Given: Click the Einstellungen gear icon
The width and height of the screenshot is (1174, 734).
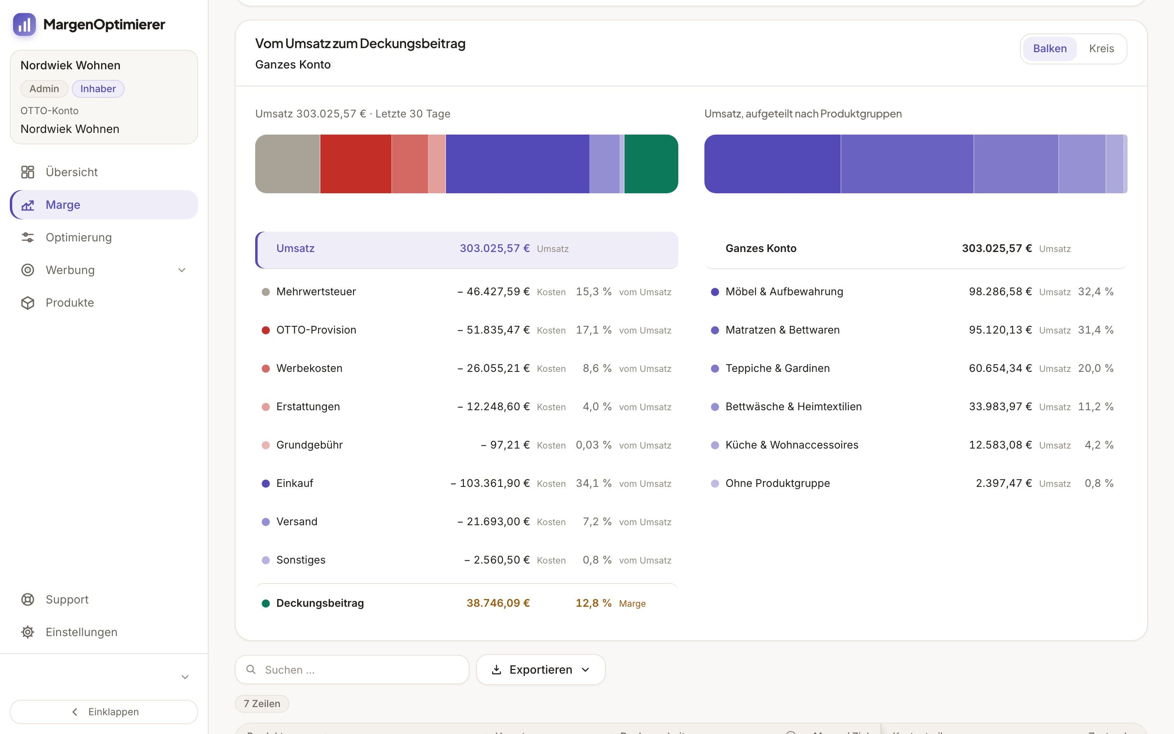Looking at the screenshot, I should click(28, 632).
